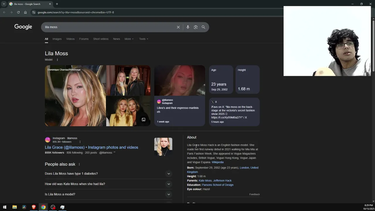Open Lila Grace Instagram photos and videos link
Image resolution: width=375 pixels, height=211 pixels.
point(91,147)
